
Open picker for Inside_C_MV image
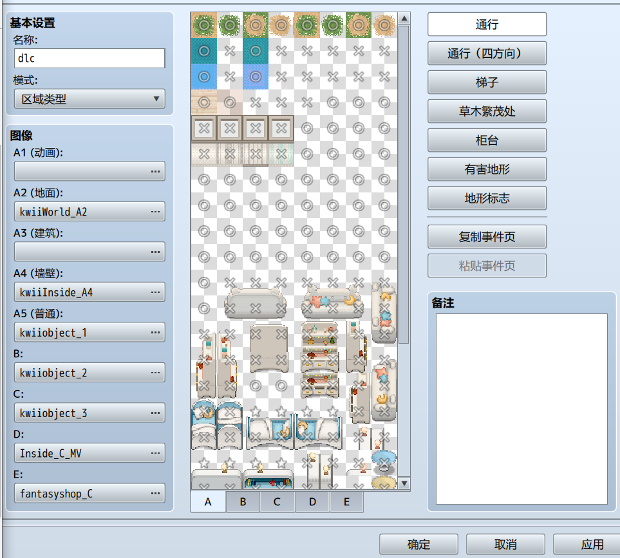(155, 453)
